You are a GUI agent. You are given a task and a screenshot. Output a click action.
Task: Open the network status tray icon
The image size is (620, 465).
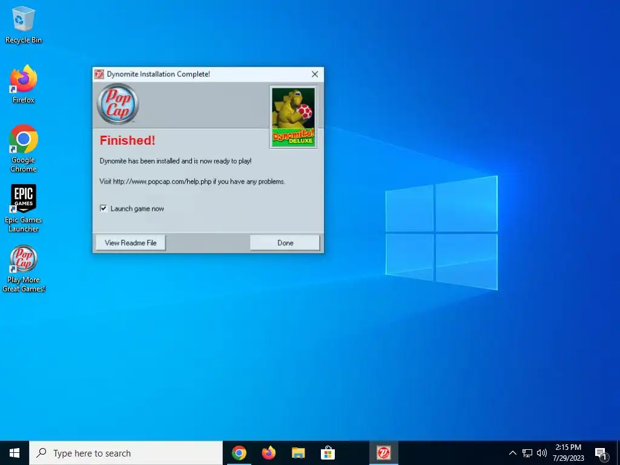527,453
